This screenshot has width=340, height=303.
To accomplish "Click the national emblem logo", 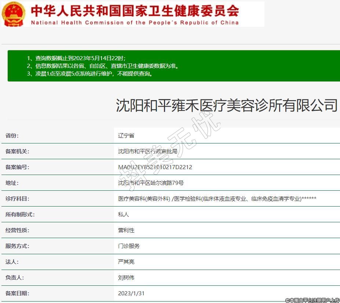I will pyautogui.click(x=14, y=14).
